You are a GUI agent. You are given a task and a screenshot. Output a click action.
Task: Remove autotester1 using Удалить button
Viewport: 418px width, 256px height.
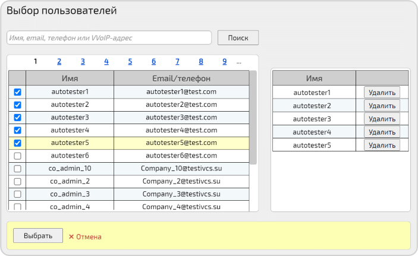coord(382,92)
